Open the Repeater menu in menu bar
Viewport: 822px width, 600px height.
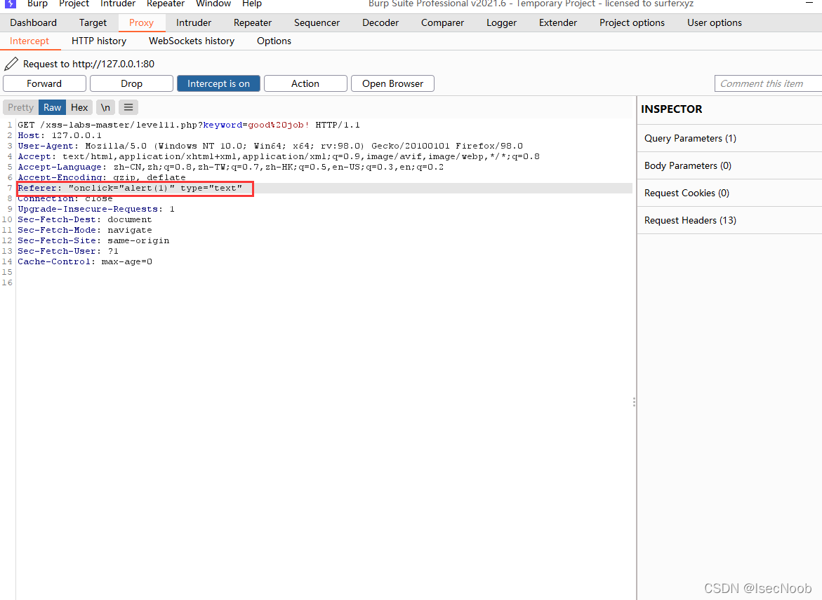[166, 4]
